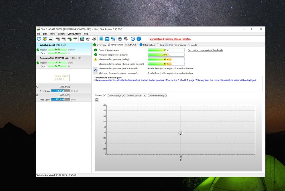This screenshot has width=285, height=191.
Task: Click the Samsung Health 100 % bar
Action: [58, 62]
